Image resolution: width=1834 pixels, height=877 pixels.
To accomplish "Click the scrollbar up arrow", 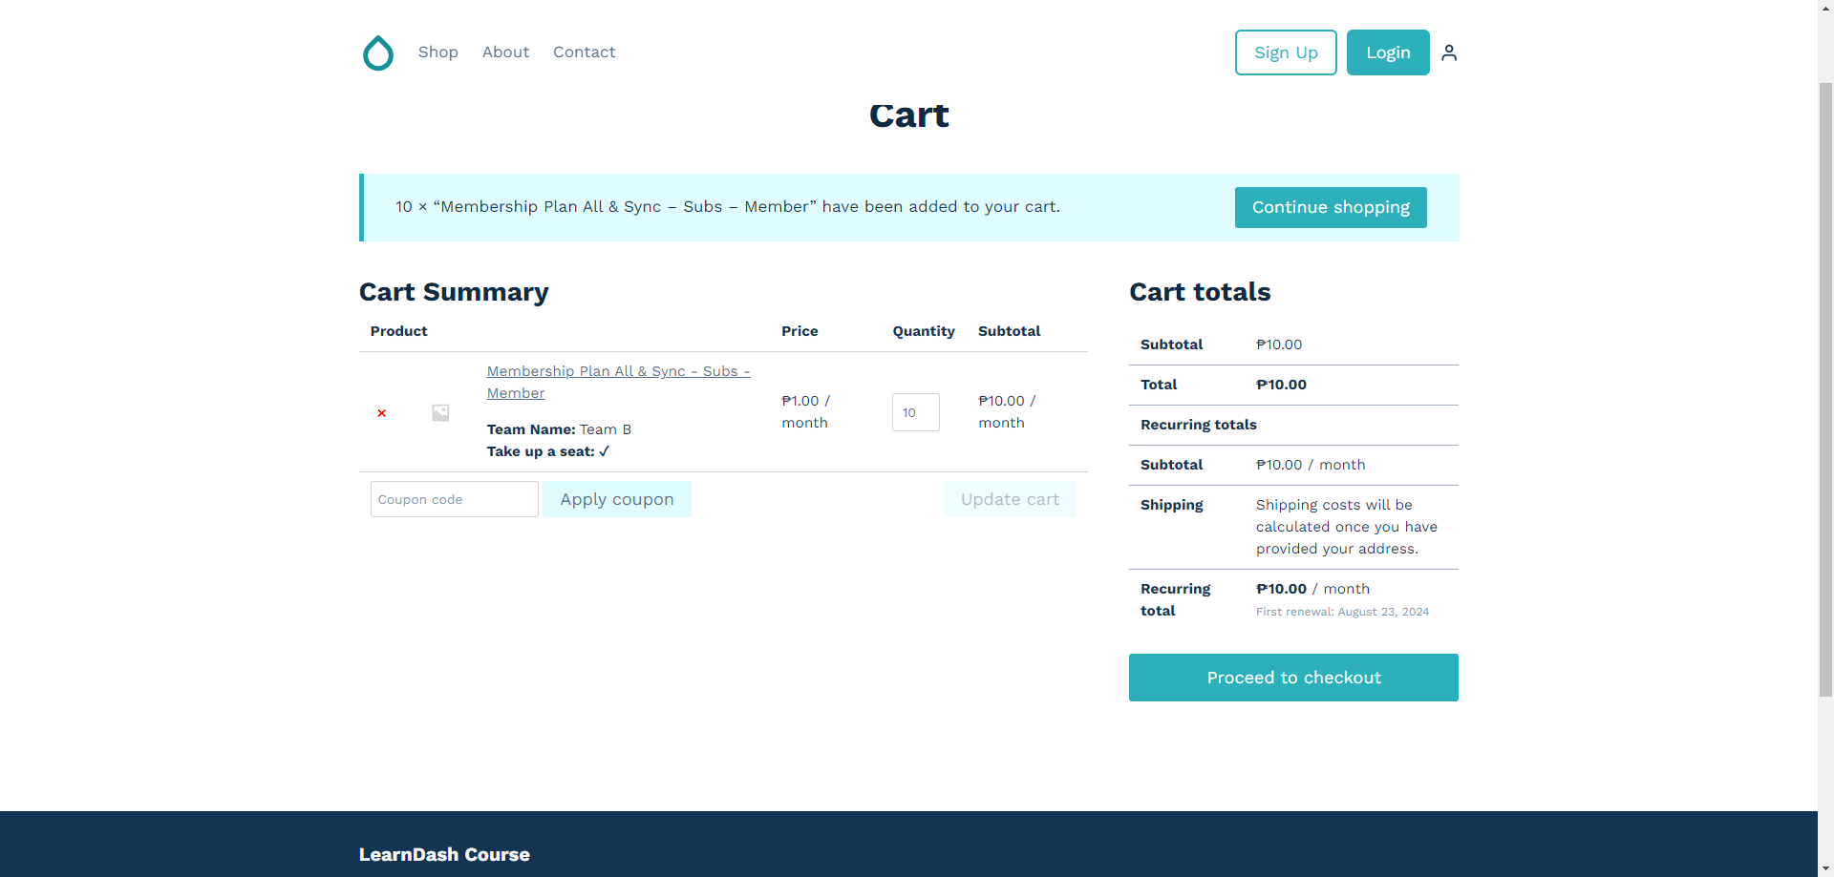I will point(1825,8).
